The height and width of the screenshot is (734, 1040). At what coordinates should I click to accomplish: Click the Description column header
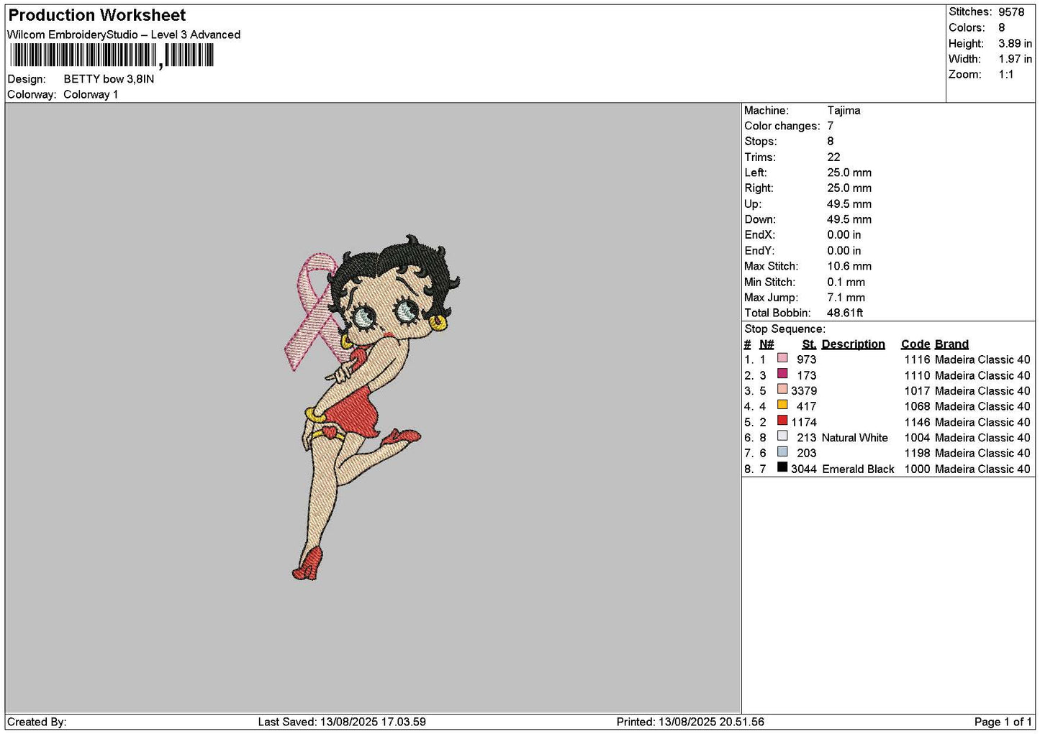854,344
